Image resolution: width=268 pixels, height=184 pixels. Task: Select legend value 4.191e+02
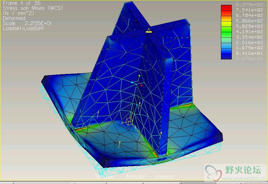[249, 32]
